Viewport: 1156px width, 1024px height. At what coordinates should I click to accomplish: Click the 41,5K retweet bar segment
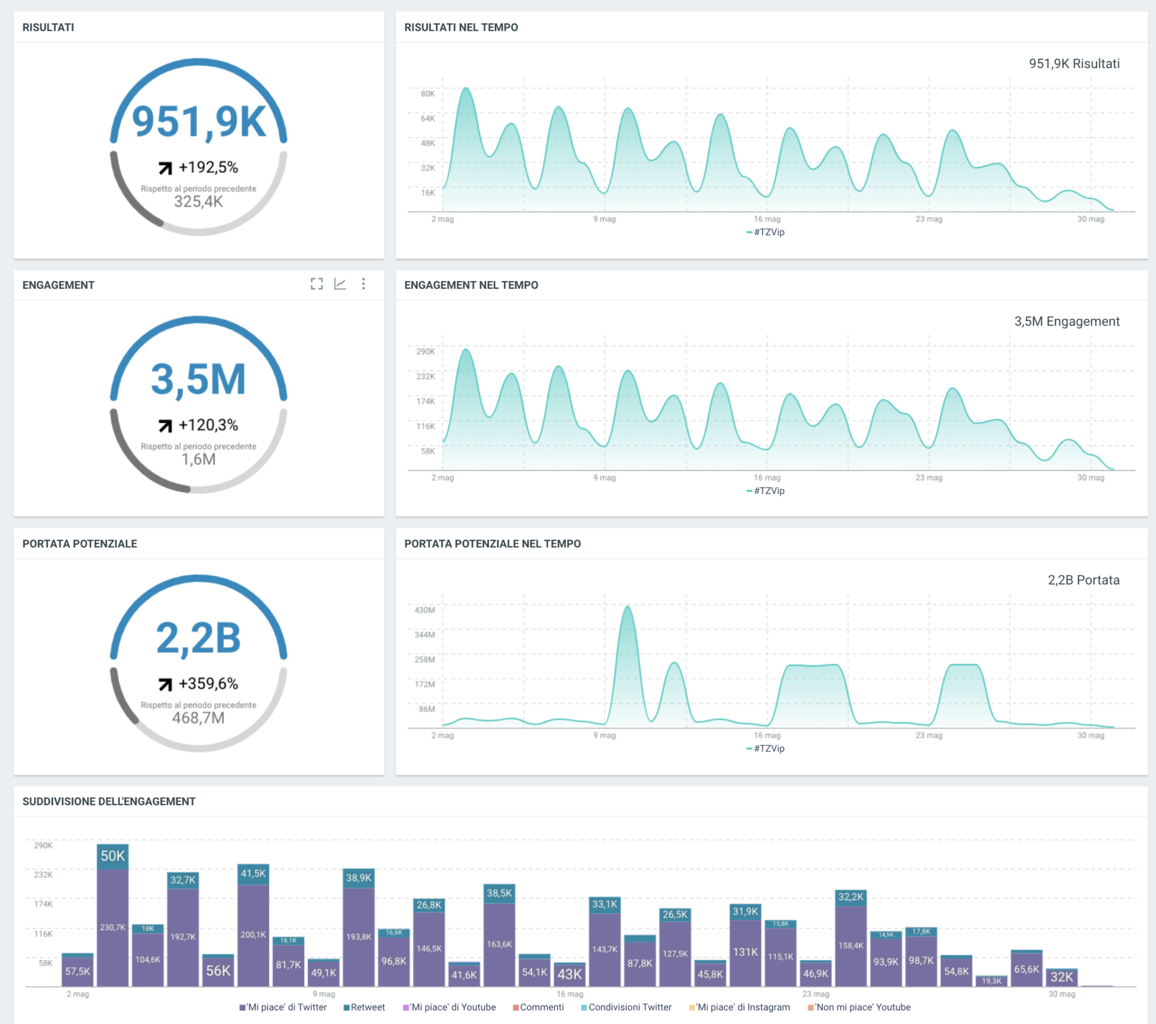253,874
